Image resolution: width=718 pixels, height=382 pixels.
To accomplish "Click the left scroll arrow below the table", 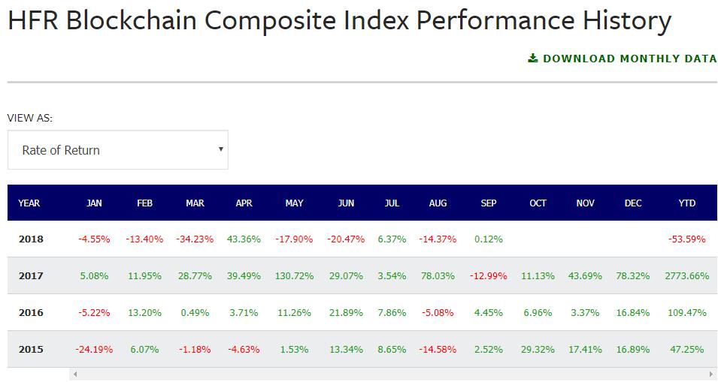I will pyautogui.click(x=76, y=373).
